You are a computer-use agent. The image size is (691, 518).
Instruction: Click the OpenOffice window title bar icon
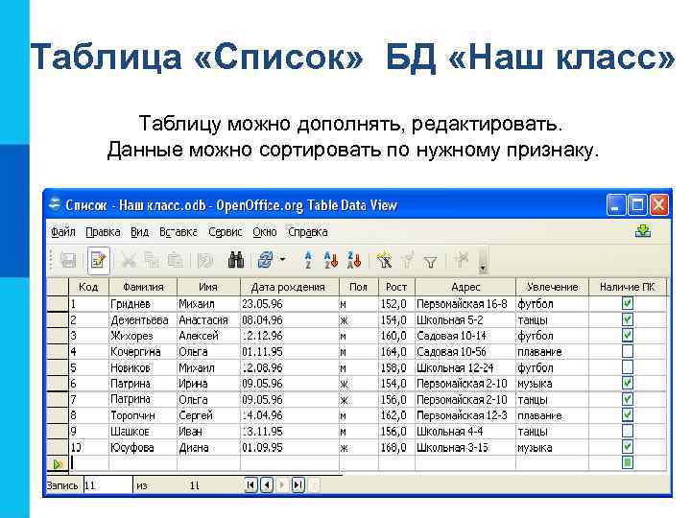pyautogui.click(x=55, y=205)
